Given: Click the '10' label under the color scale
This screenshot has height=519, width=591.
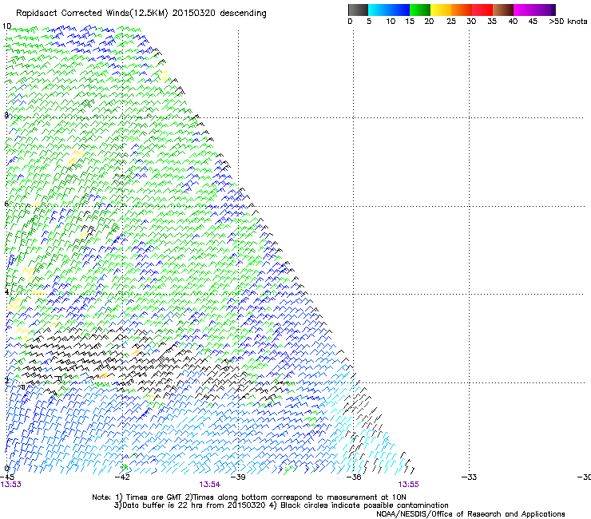Looking at the screenshot, I should pos(391,22).
